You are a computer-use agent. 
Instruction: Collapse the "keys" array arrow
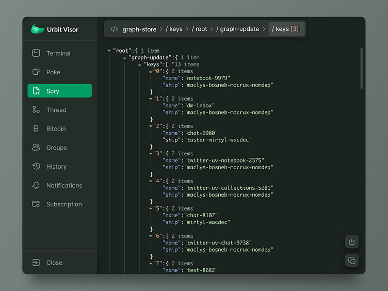click(x=140, y=65)
